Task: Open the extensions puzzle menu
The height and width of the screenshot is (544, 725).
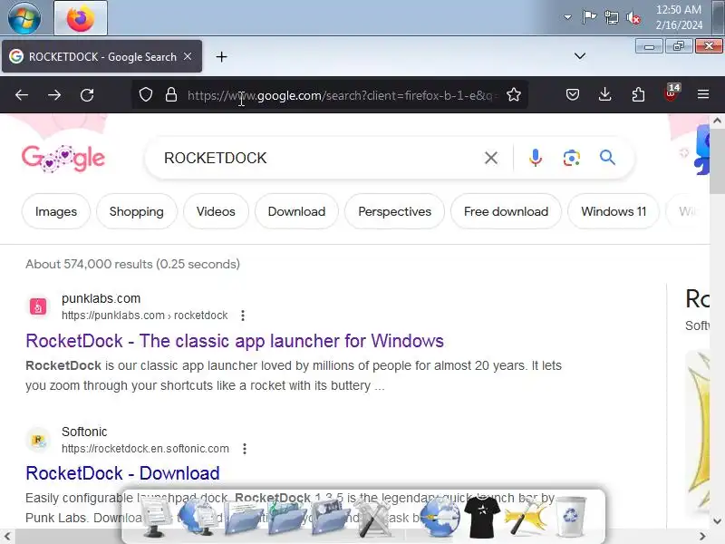Action: (638, 95)
